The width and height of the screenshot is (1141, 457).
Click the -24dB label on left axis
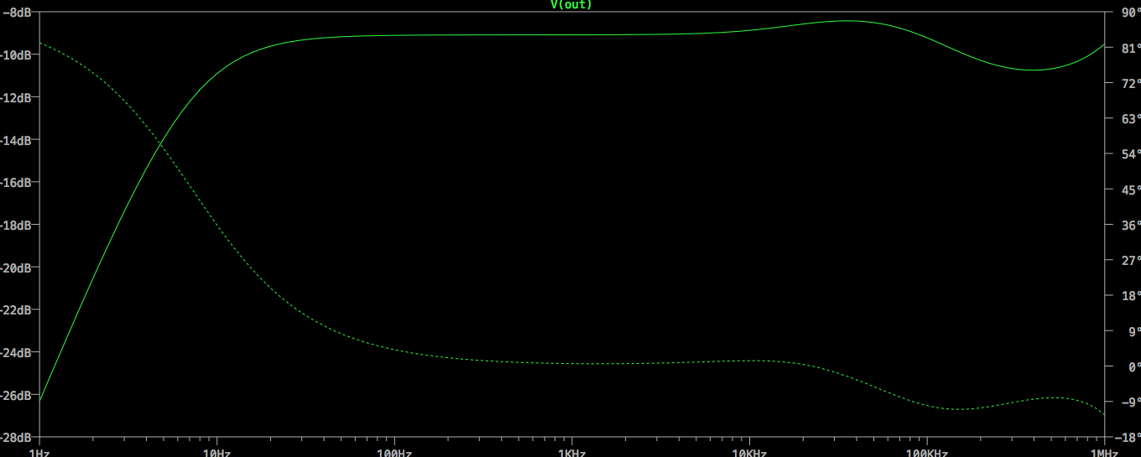click(15, 353)
